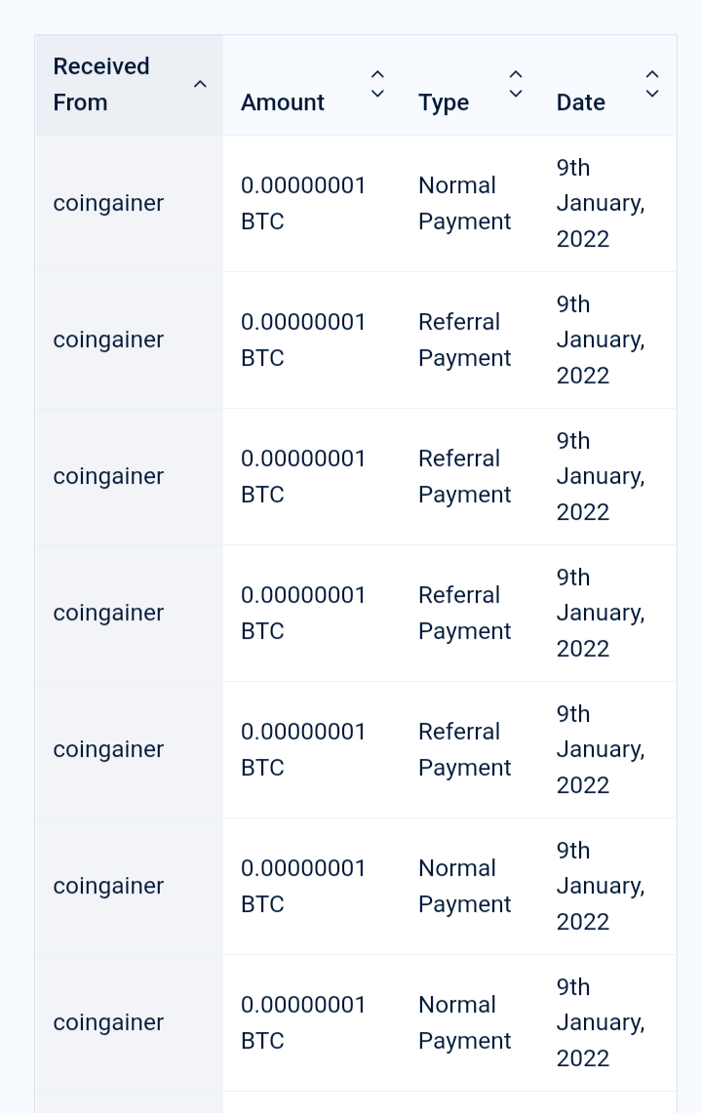The image size is (702, 1113).
Task: Select the Amount column header label
Action: [283, 102]
